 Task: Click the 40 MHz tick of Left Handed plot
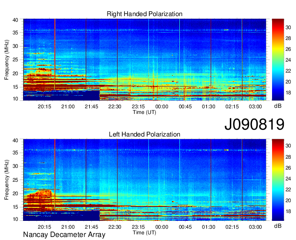click(15, 140)
